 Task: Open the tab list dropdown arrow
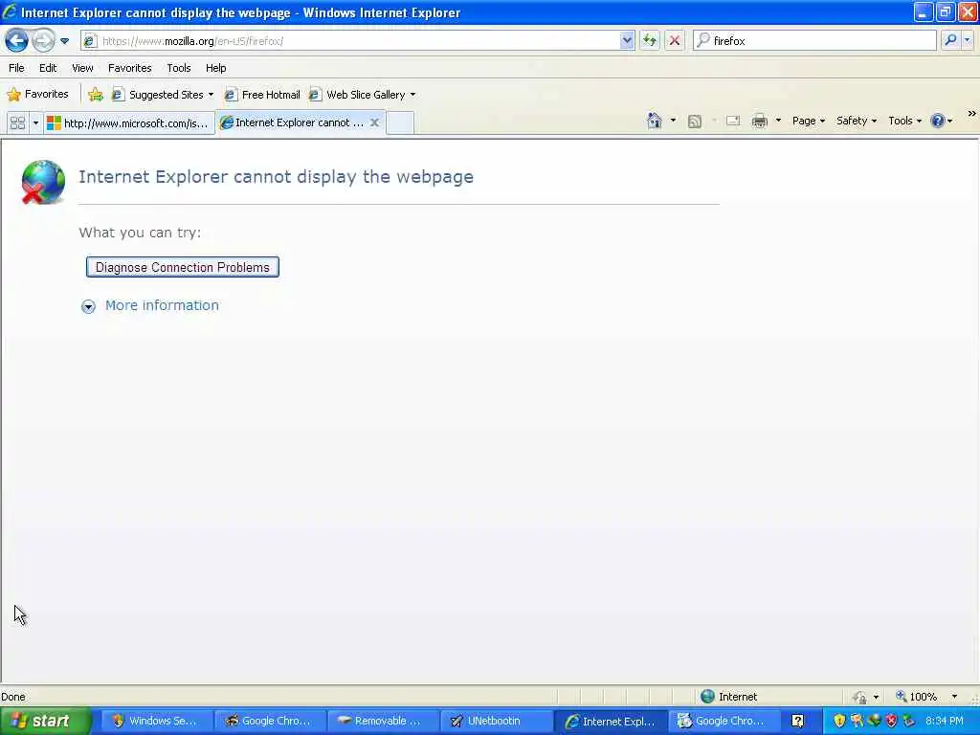pyautogui.click(x=35, y=123)
